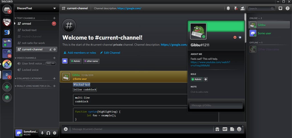292x138 pixels.
Task: Click the chat scrollbar thumb
Action: (x=246, y=28)
